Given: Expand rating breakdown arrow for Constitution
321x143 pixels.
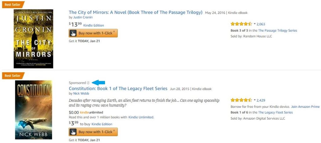Looking at the screenshot, I should click(255, 100).
